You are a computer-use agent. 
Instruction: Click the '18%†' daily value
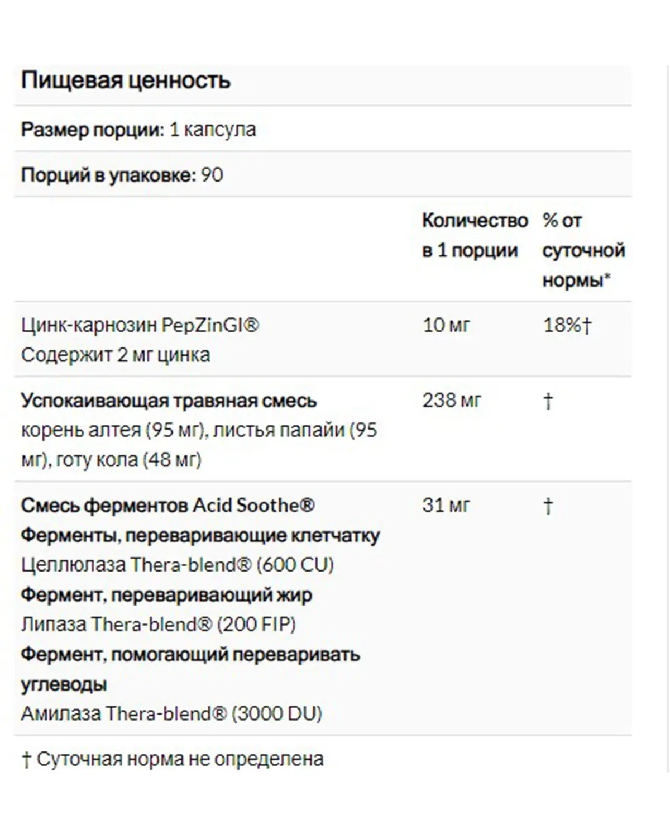[x=567, y=325]
